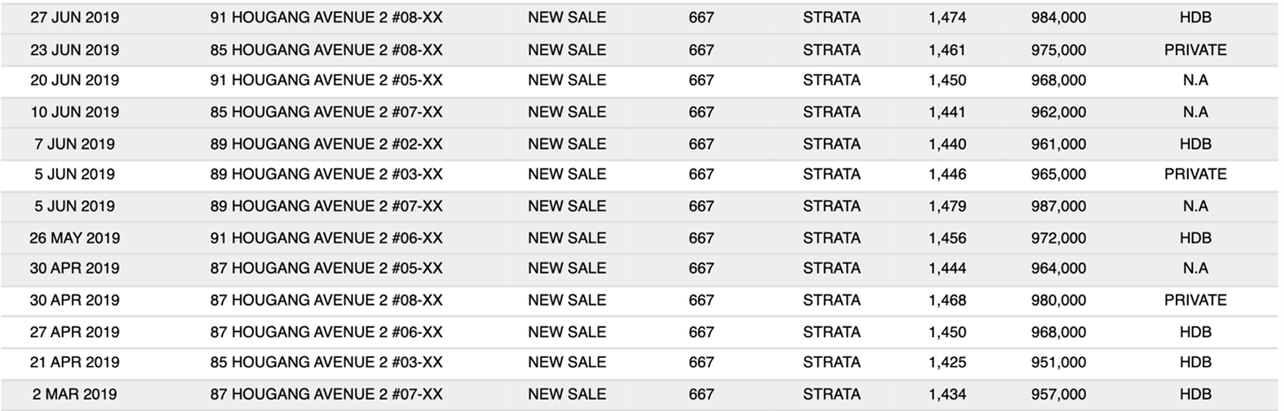This screenshot has height=411, width=1284.
Task: Click the 20 JUN 2019 date
Action: pyautogui.click(x=75, y=80)
